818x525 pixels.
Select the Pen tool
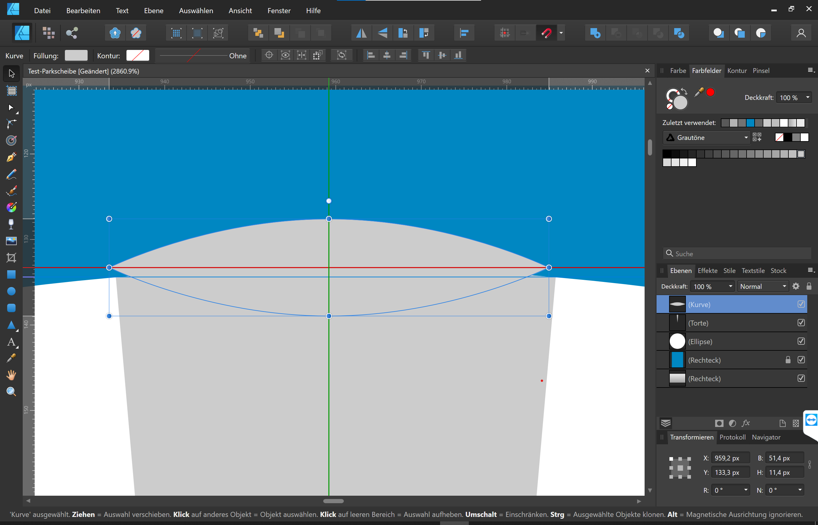(11, 157)
